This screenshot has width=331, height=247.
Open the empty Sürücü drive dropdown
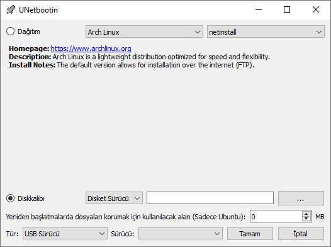point(181,234)
